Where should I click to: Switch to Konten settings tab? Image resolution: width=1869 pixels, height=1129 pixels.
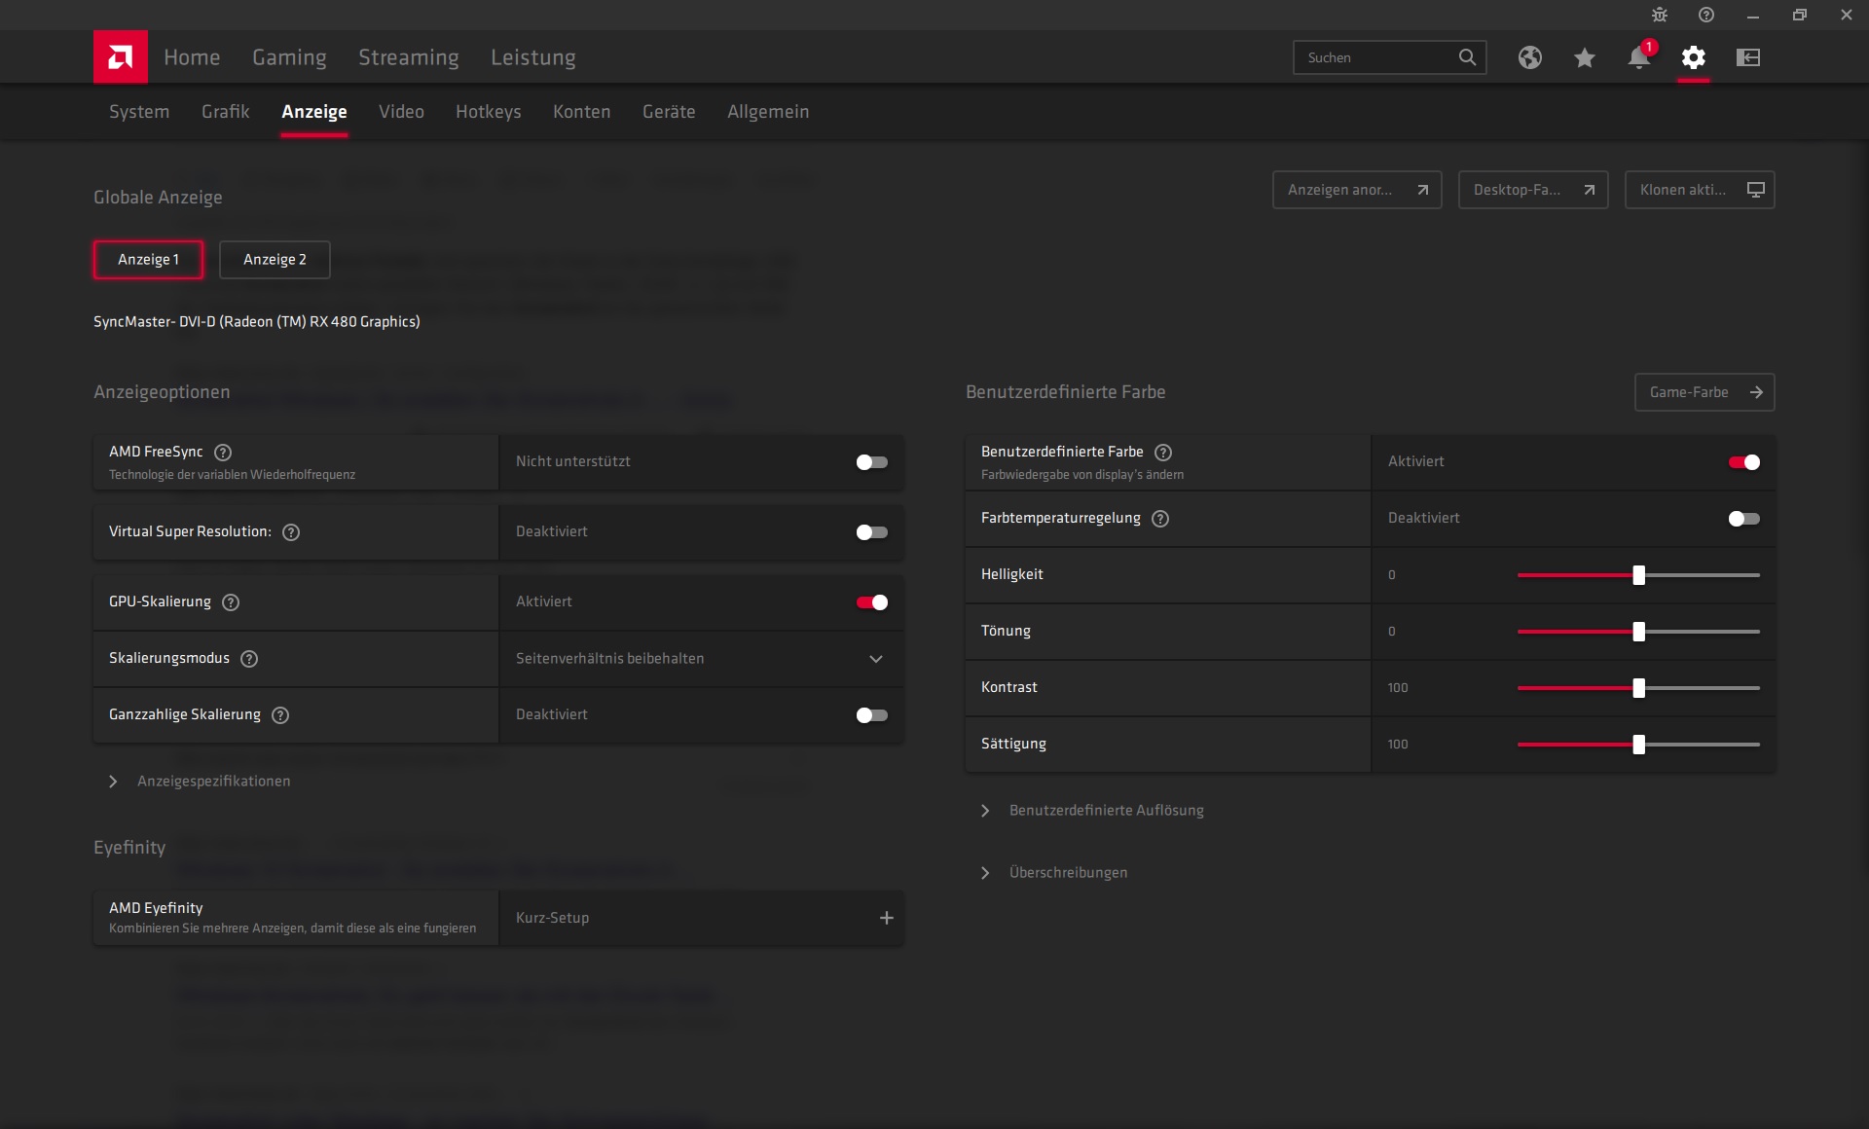(582, 112)
